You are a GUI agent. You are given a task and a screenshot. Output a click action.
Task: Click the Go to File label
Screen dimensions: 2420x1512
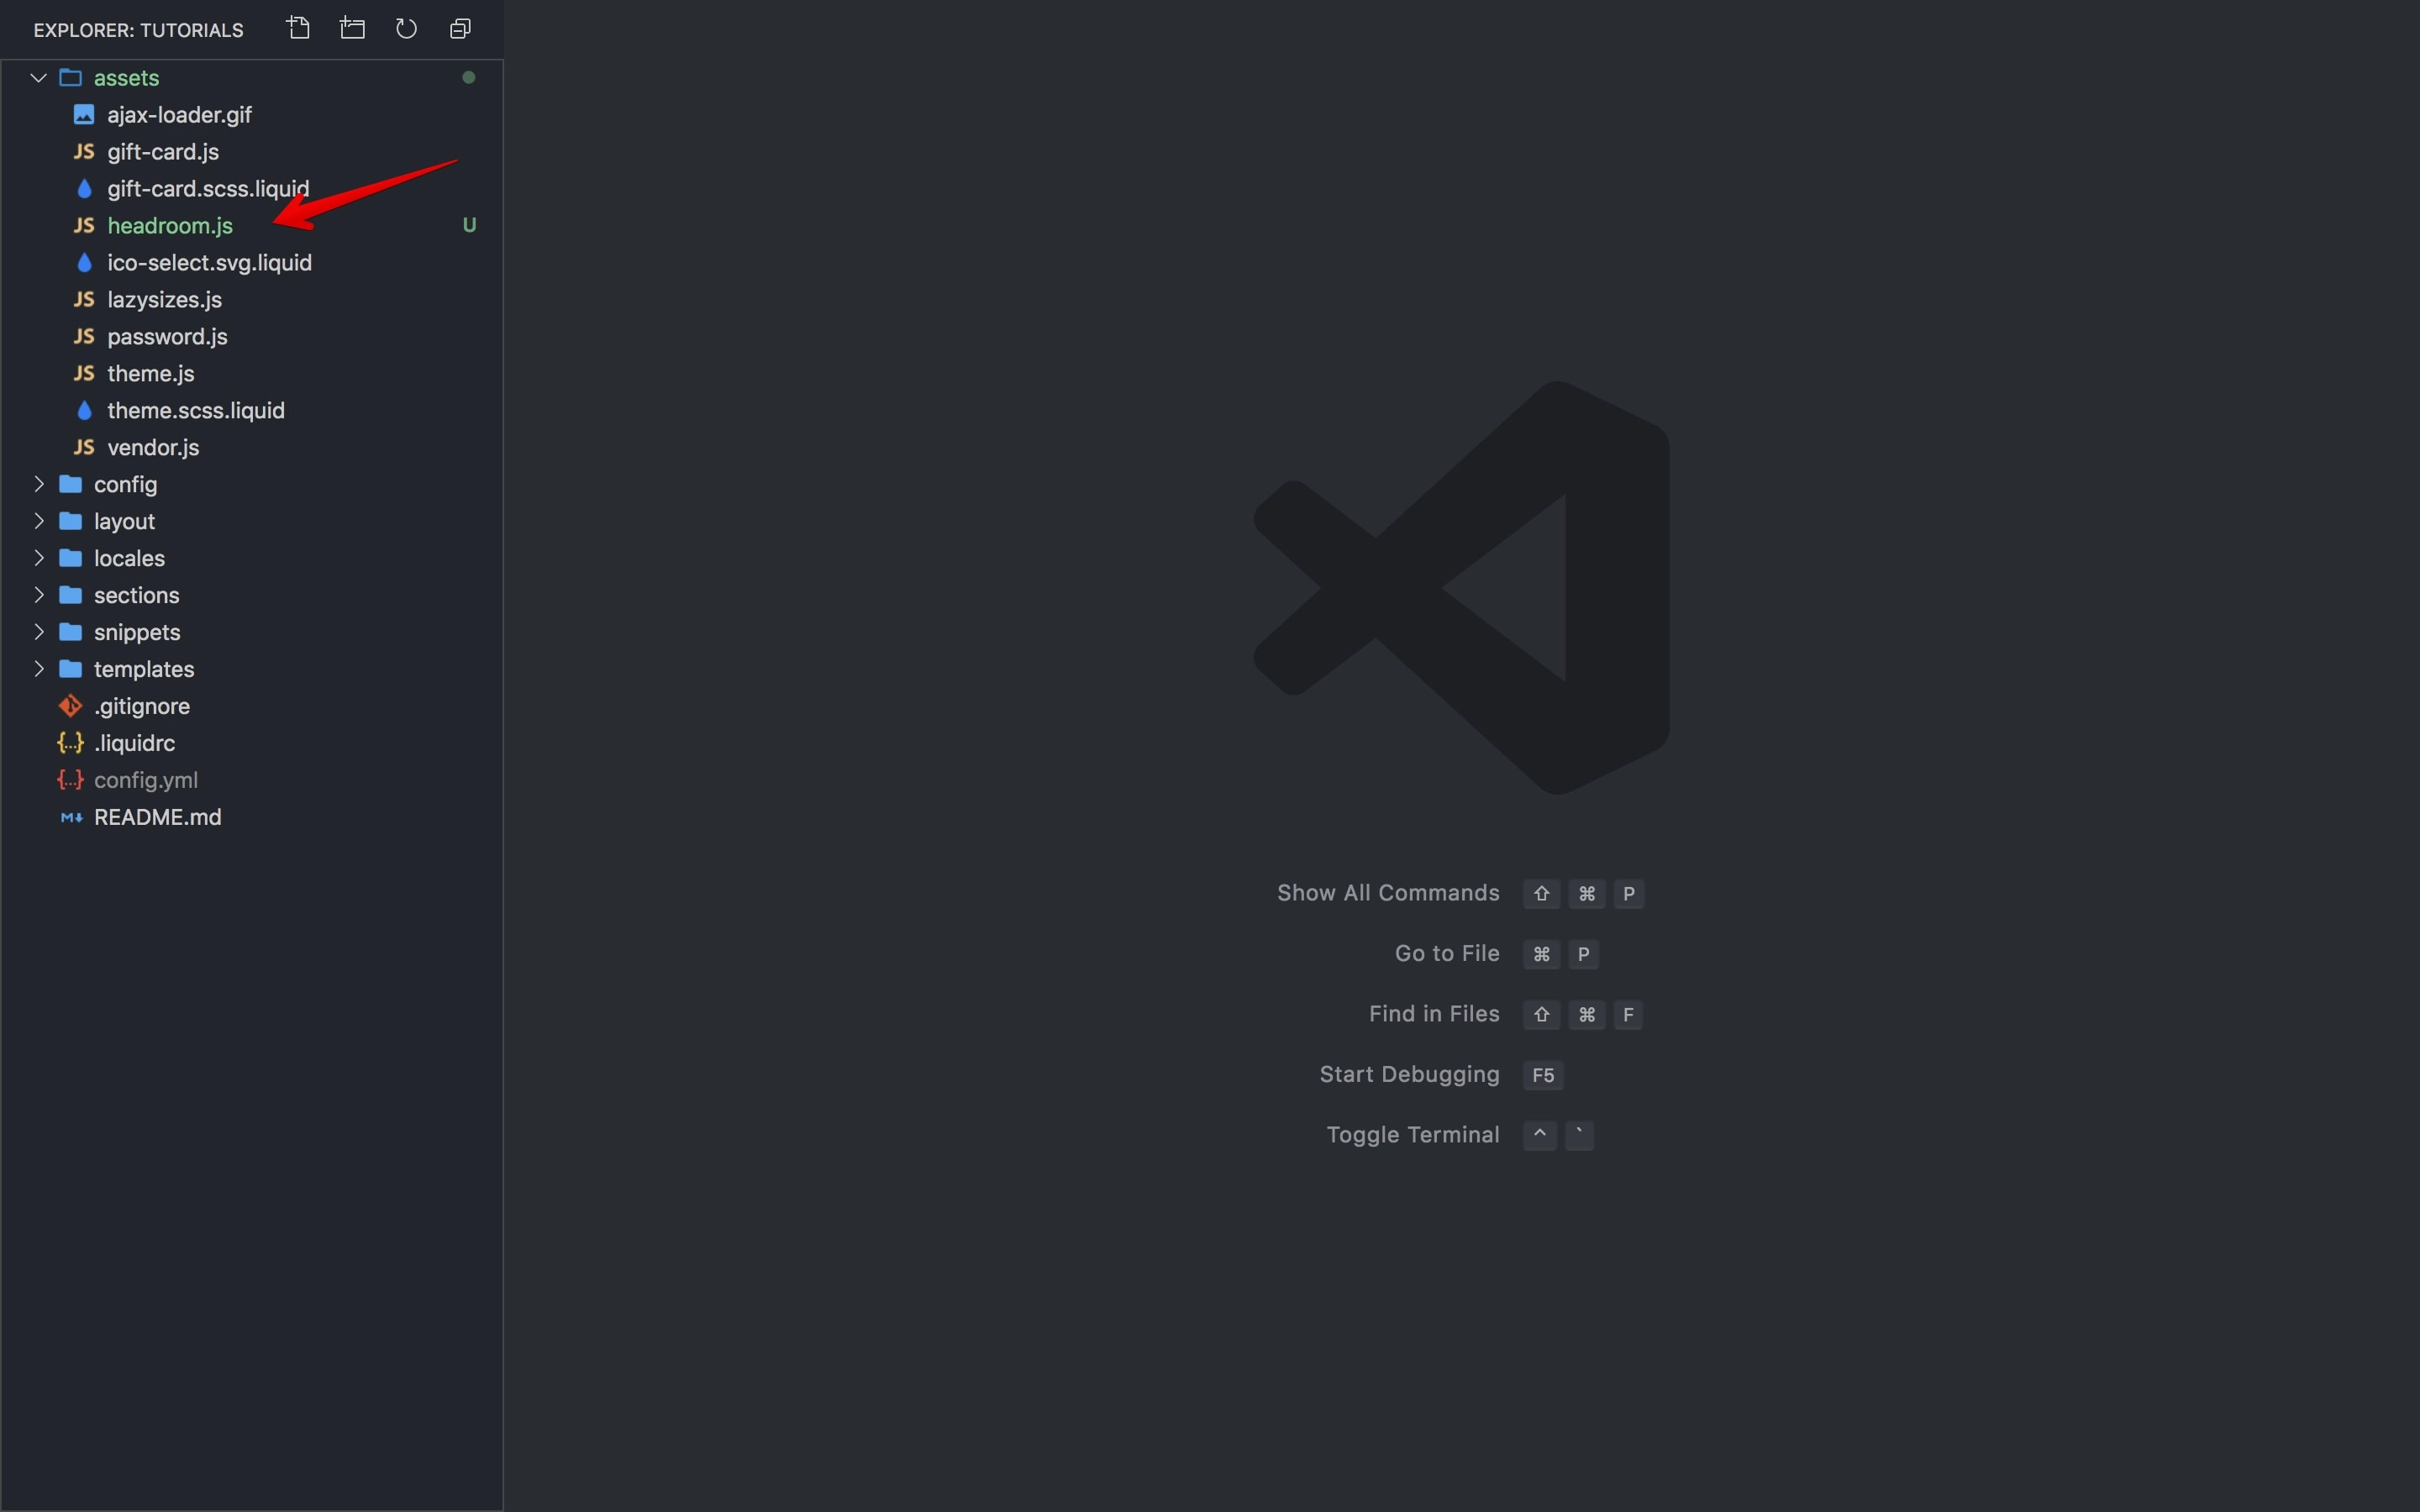[1447, 954]
